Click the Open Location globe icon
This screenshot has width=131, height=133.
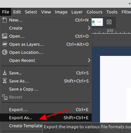click(x=5, y=52)
